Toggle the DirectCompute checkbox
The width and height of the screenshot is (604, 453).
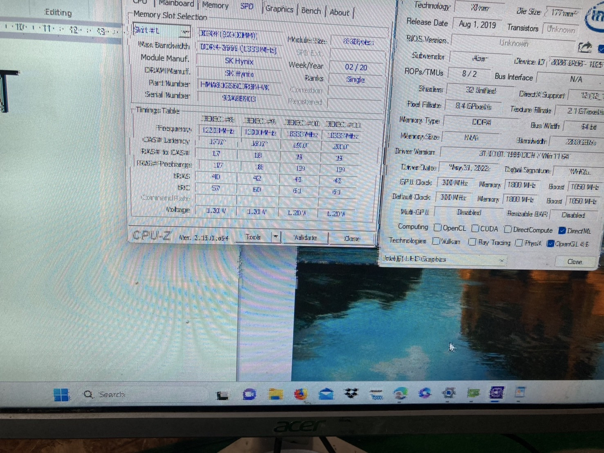pos(508,229)
